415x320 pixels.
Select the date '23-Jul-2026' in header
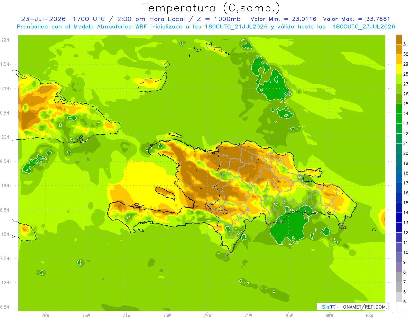(44, 19)
